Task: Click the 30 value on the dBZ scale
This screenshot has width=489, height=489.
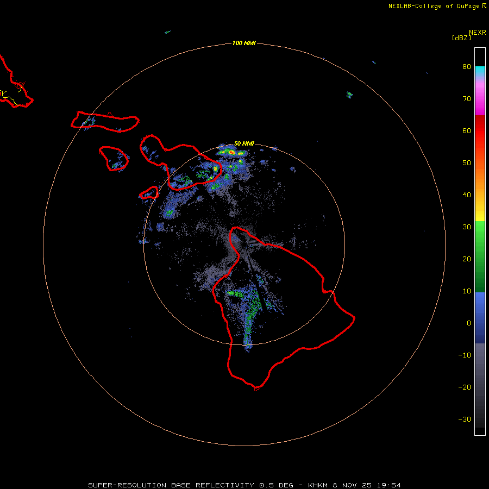Action: (x=467, y=227)
